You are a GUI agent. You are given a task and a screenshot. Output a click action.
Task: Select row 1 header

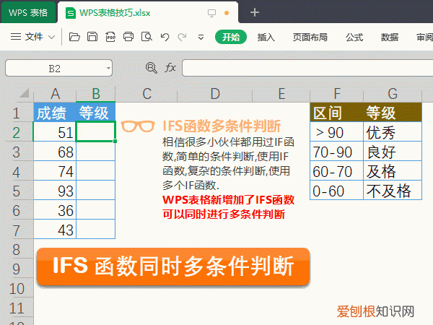tap(17, 113)
